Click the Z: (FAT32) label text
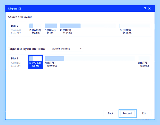Screen dimensions: 160x125 coord(35,30)
